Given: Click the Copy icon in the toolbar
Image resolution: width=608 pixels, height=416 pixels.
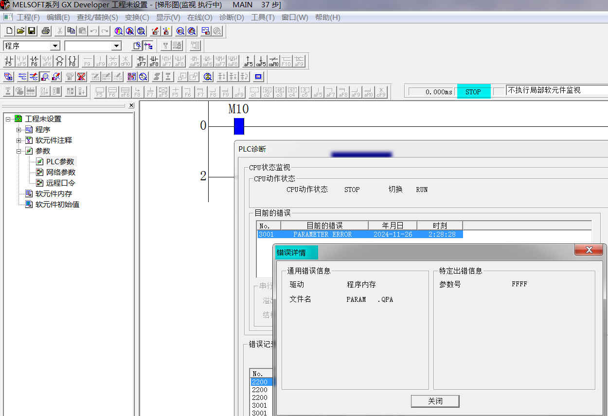Looking at the screenshot, I should coord(71,31).
